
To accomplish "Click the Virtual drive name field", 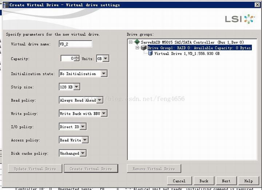I will pyautogui.click(x=75, y=44).
